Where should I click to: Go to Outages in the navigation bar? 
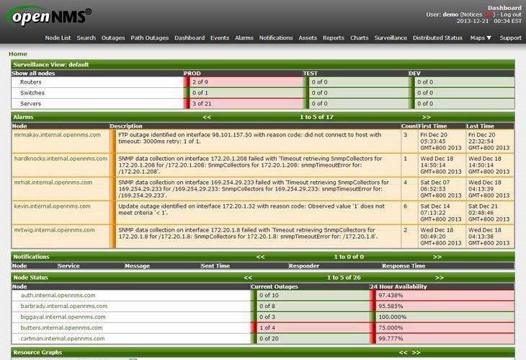pyautogui.click(x=113, y=38)
